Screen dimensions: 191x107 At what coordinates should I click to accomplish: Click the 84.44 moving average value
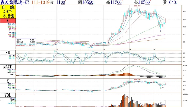12,30
